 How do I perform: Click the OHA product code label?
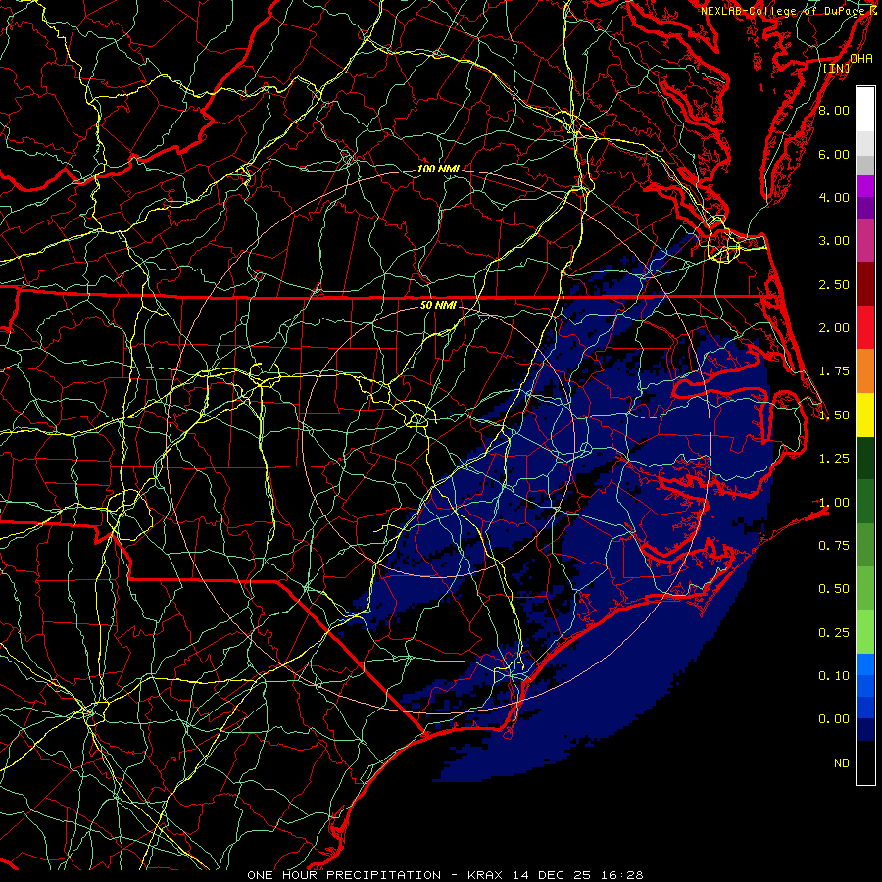tap(861, 58)
